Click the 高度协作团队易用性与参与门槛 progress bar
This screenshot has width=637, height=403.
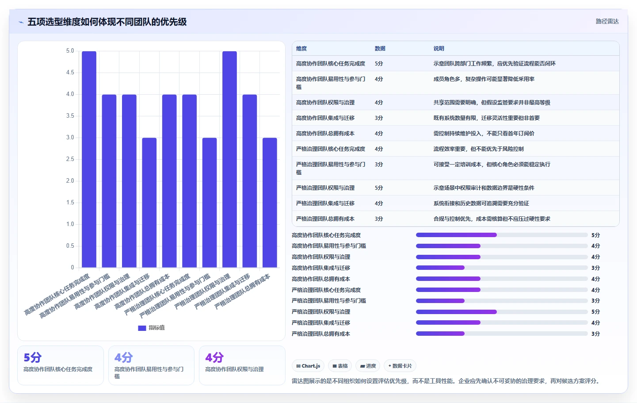coord(502,246)
